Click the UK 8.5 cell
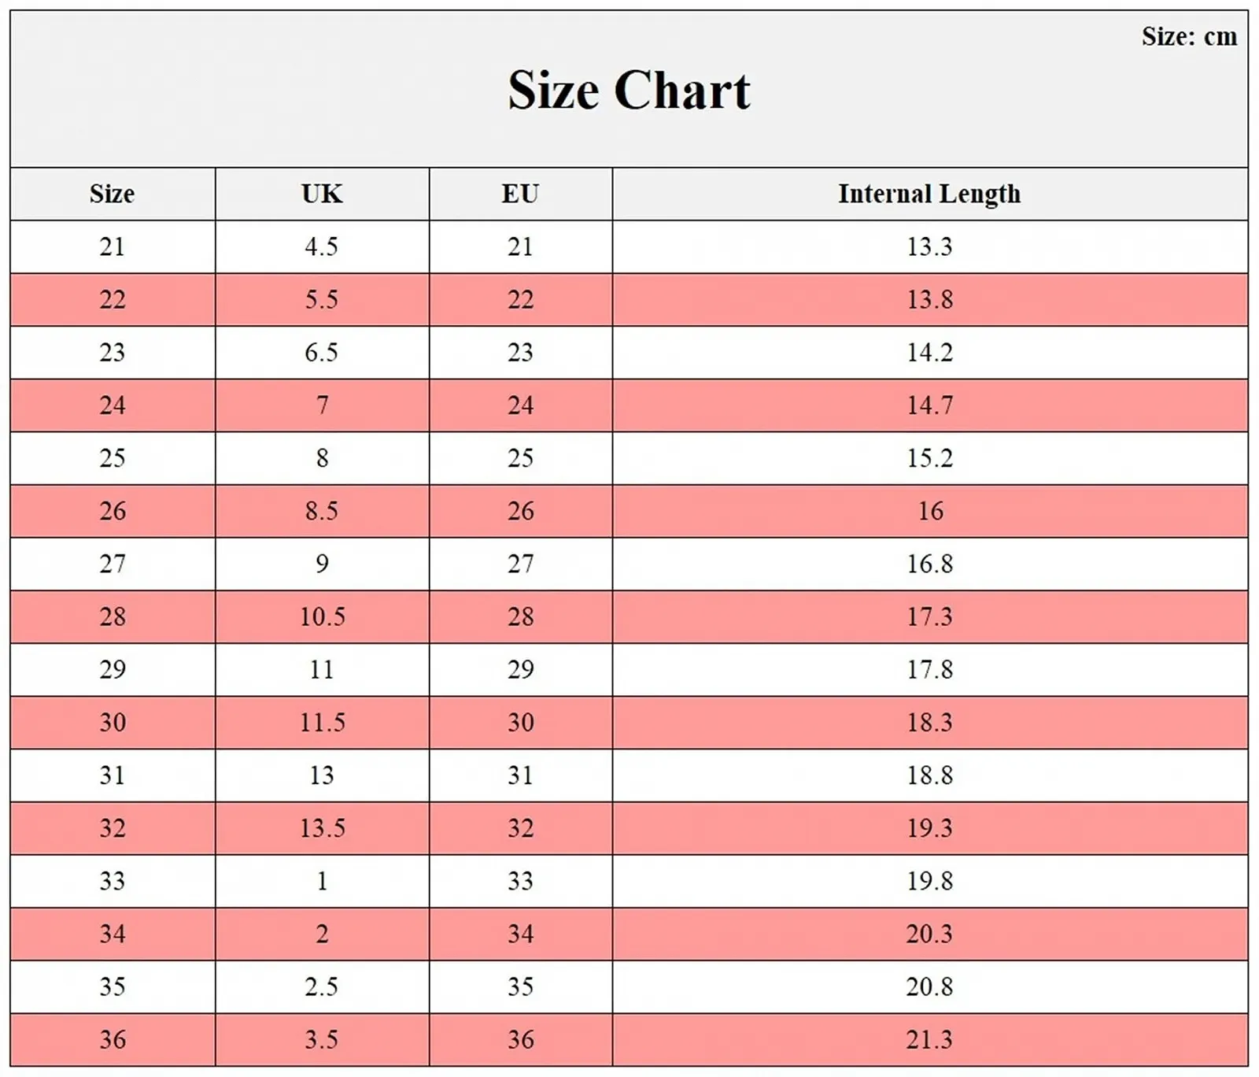The width and height of the screenshot is (1259, 1077). pos(322,511)
